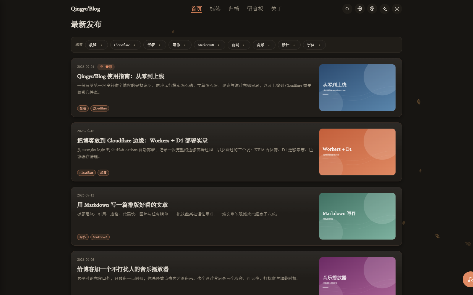The image size is (473, 295).
Task: Open post 给博客加一个不打扰人的音乐播放器
Action: tap(123, 269)
